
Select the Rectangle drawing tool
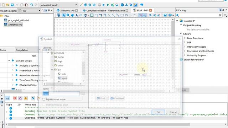point(122,15)
